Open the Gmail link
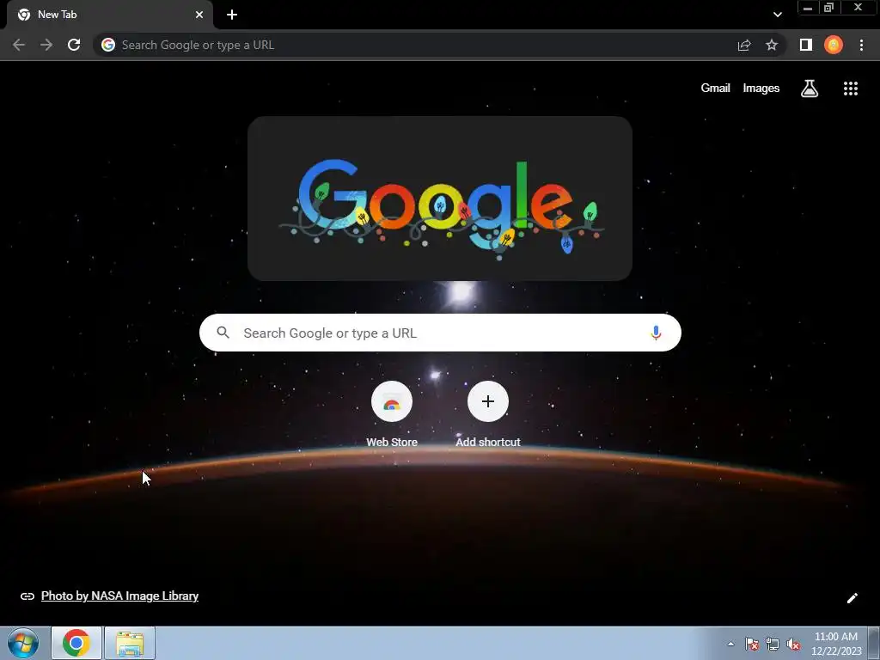Screen dimensions: 880x660 715,89
